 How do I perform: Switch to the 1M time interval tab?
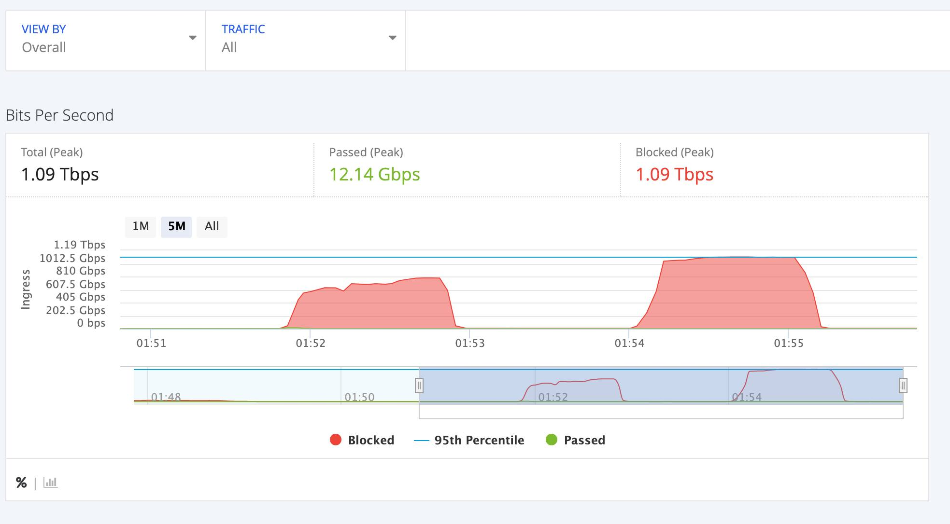coord(140,226)
